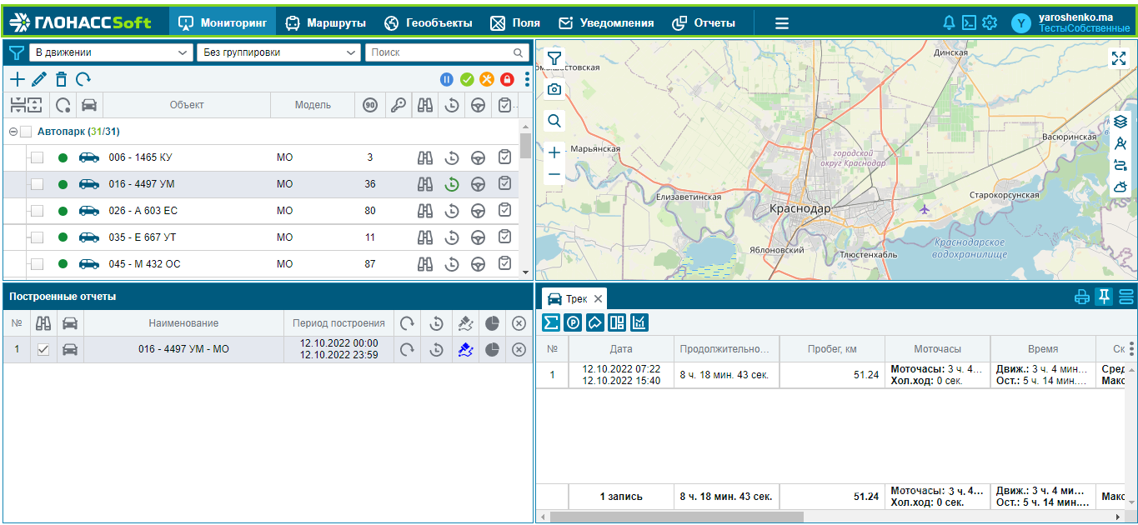The height and width of the screenshot is (525, 1138).
Task: Click pie chart icon in built report row
Action: (x=492, y=350)
